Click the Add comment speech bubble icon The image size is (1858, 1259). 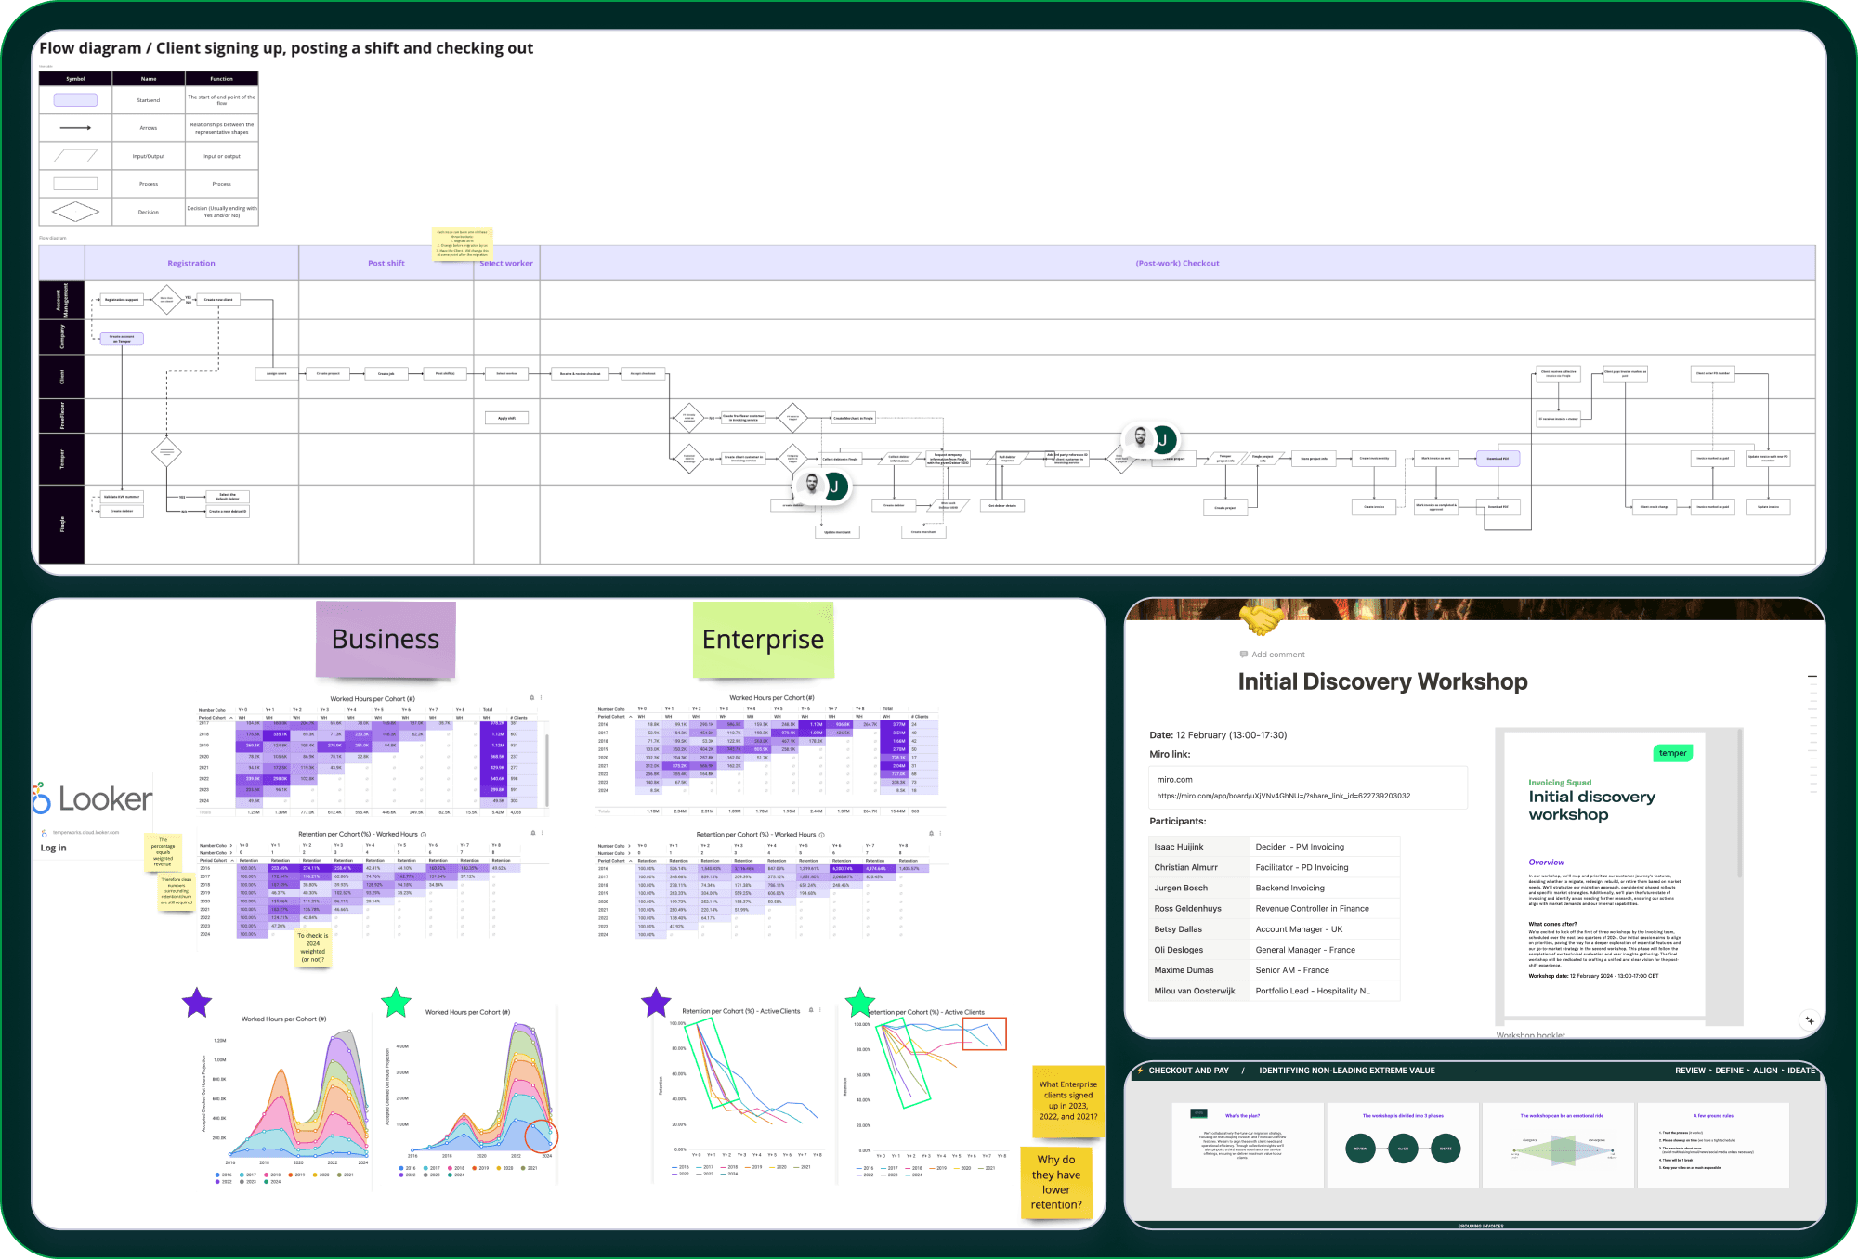[1244, 654]
